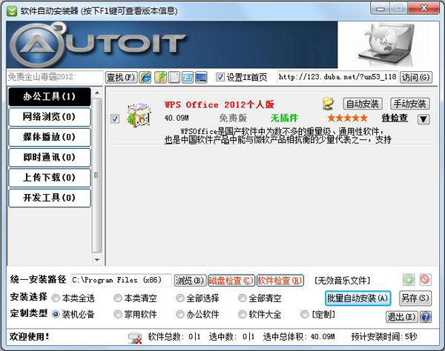Click the five-star rating of WPS Office
Viewport: 445px width, 351px height.
coord(347,118)
